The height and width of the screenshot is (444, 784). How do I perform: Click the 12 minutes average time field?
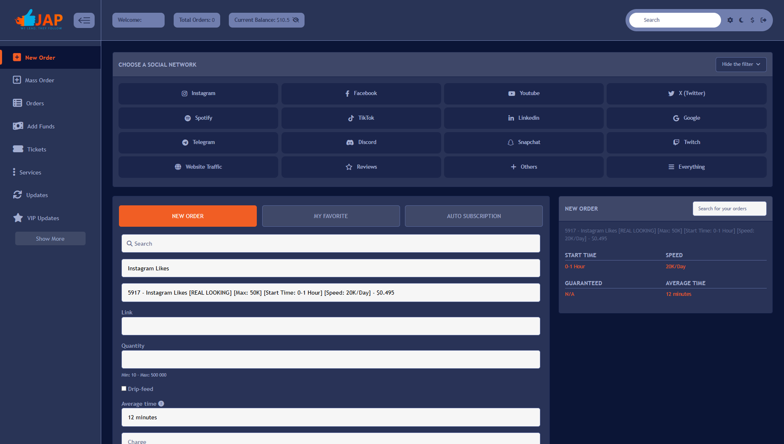pos(330,417)
